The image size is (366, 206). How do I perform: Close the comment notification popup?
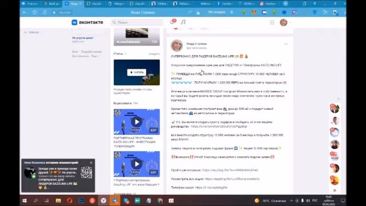coord(91,163)
